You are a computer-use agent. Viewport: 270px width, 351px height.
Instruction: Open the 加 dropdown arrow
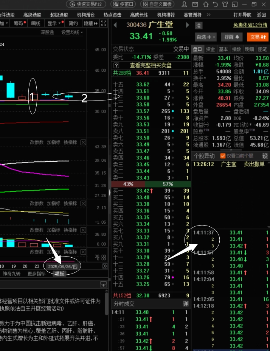(x=6, y=23)
